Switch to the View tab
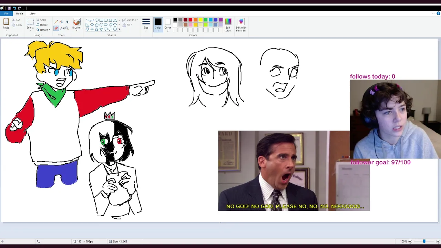The image size is (441, 248). click(32, 13)
